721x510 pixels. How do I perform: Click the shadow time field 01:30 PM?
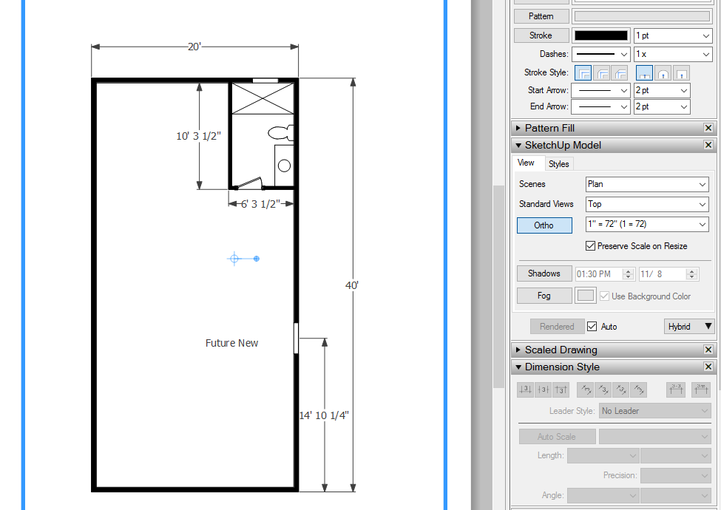click(x=599, y=274)
